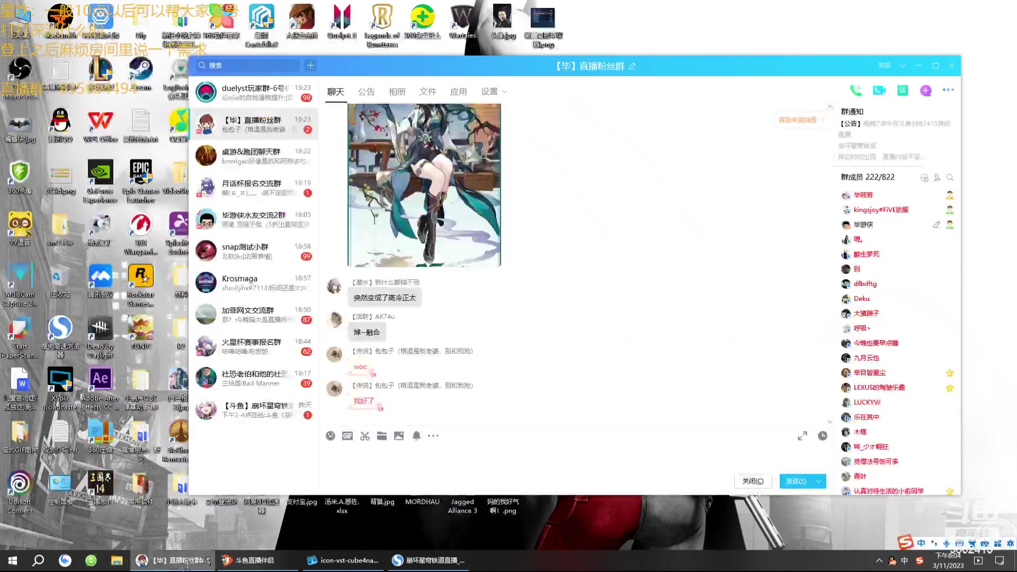Image resolution: width=1017 pixels, height=572 pixels.
Task: Click the search box in conversation list
Action: tap(249, 66)
